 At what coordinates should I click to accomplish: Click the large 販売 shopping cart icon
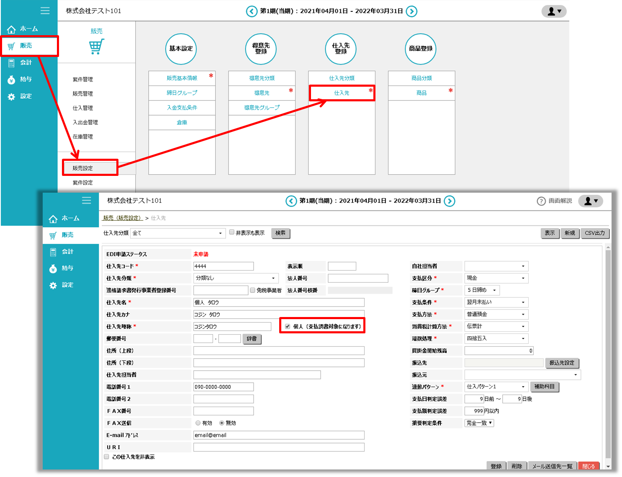click(x=96, y=46)
